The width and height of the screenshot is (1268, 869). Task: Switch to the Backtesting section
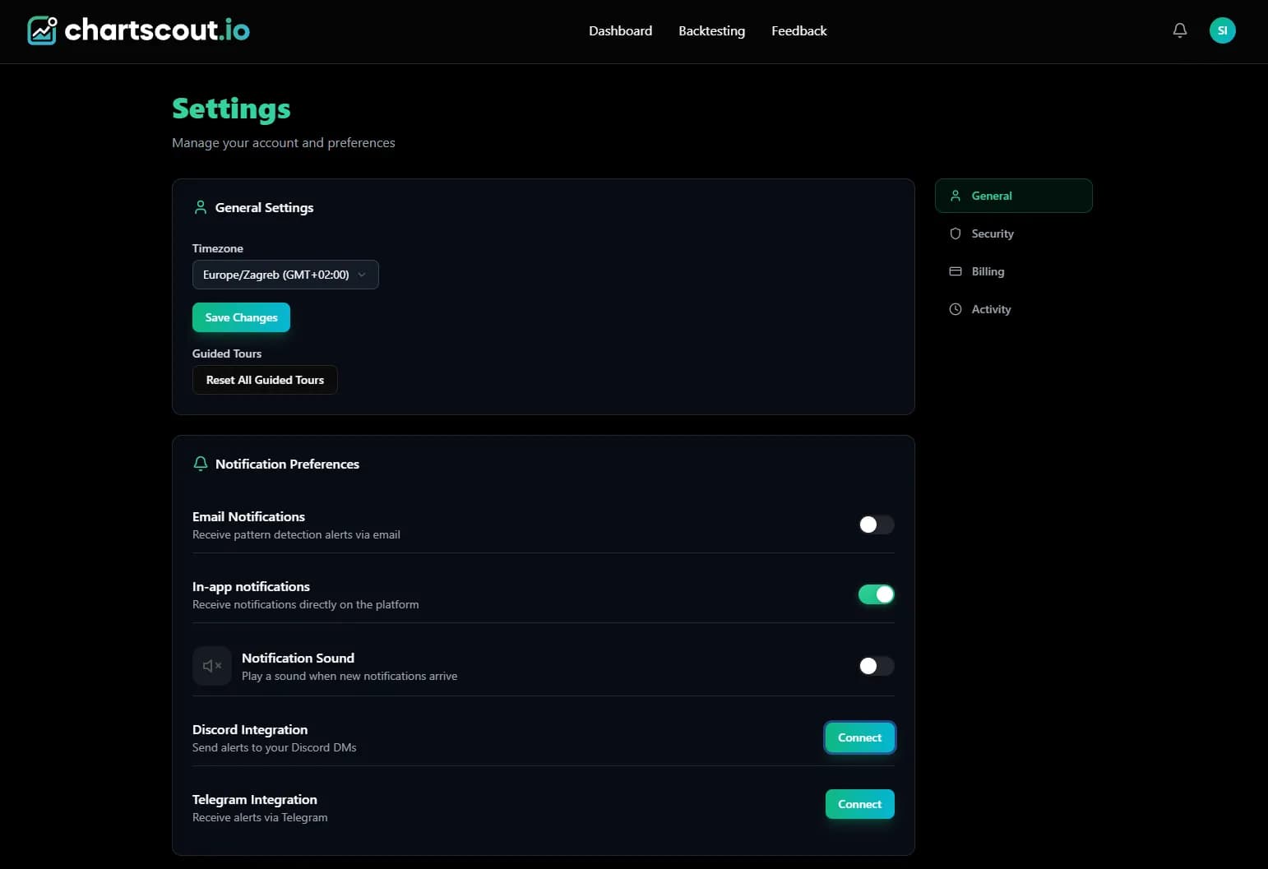(711, 30)
